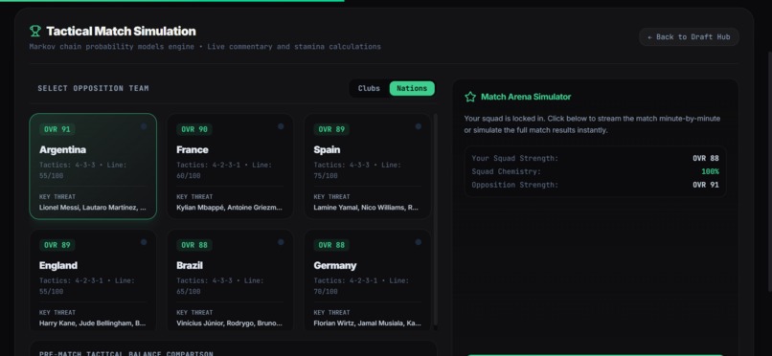Viewport: 772px width, 356px height.
Task: Toggle the selection dot on England card
Action: pyautogui.click(x=144, y=242)
